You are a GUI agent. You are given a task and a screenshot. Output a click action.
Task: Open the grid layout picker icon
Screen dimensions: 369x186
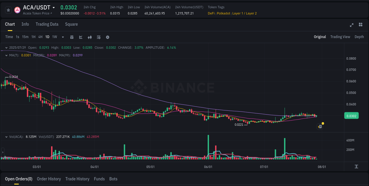point(361,25)
